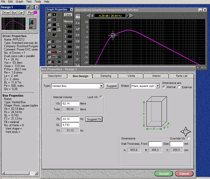The width and height of the screenshot is (210, 179).
Task: Expand the Shape dropdown
Action: tap(158, 86)
